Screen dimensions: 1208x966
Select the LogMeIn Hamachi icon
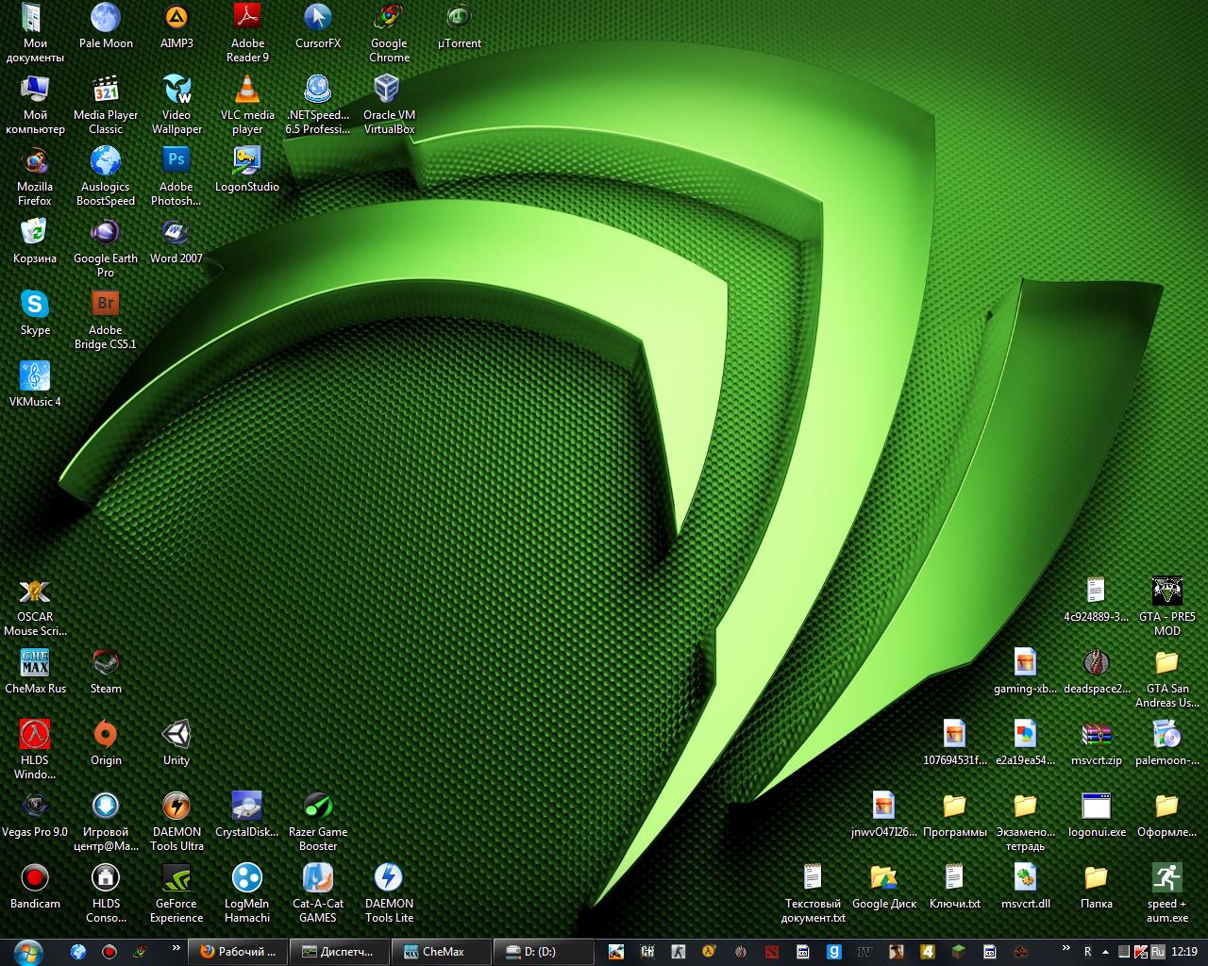[247, 893]
